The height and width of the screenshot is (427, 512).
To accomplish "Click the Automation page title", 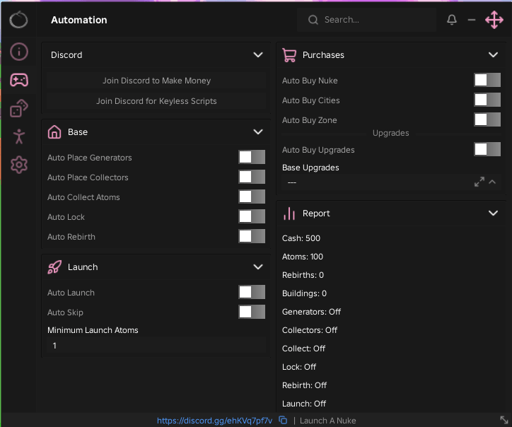I will [x=79, y=20].
